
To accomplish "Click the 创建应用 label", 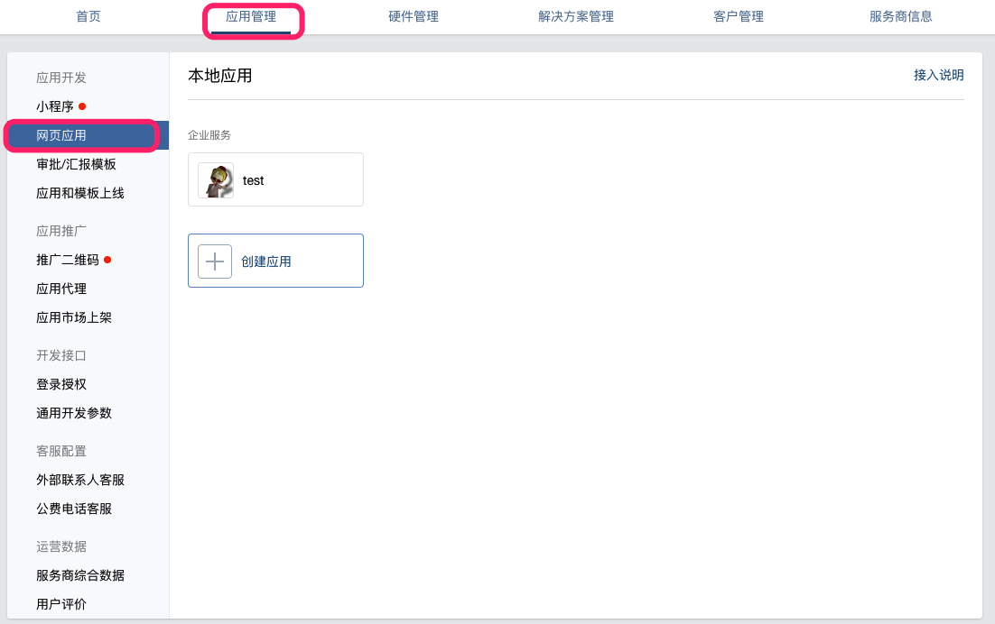I will click(265, 262).
